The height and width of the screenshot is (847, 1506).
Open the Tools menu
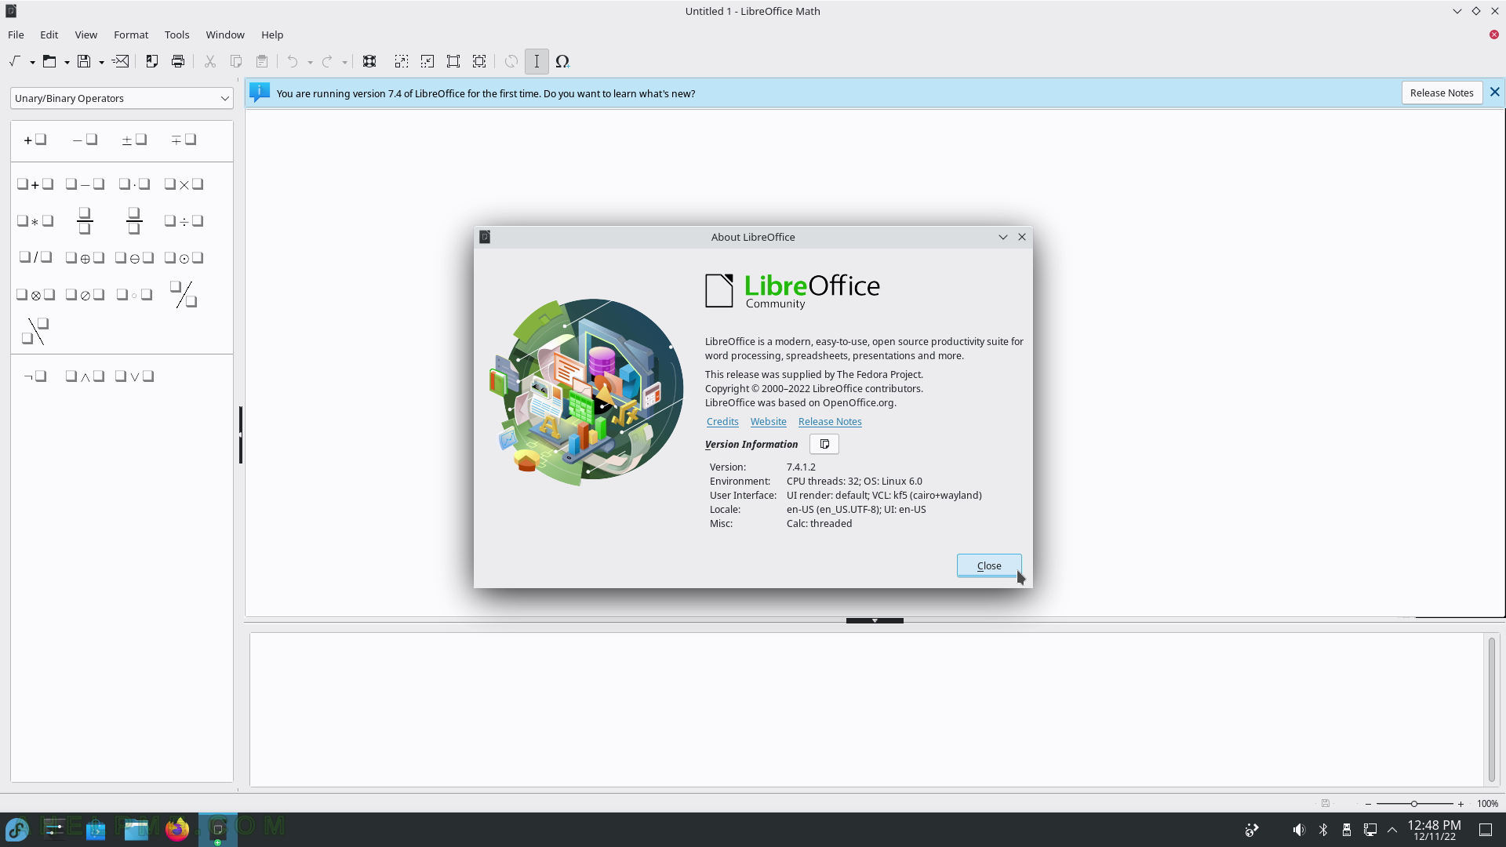pos(177,35)
